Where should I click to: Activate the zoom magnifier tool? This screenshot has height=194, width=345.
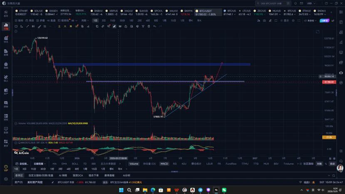point(109,26)
